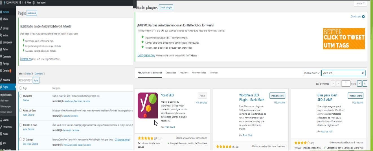Click Ajustes link under Akismet Anti-Spam
This screenshot has height=151, width=373.
coord(25,115)
